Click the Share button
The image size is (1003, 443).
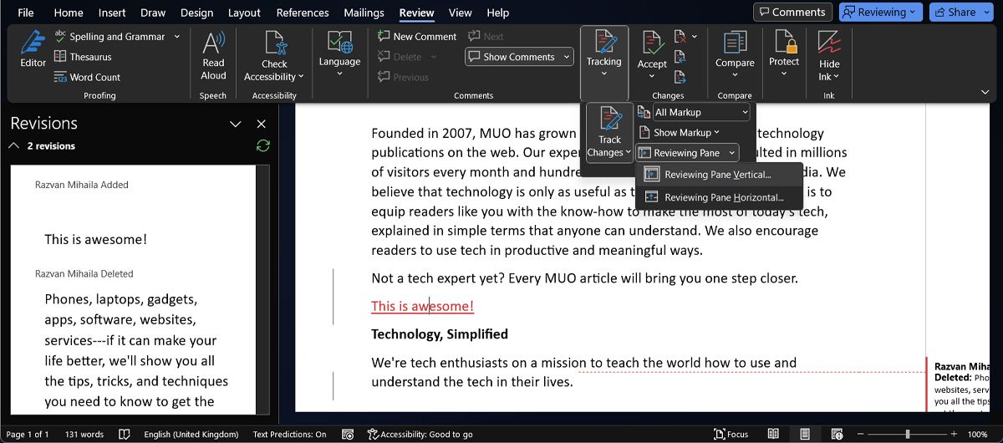(x=961, y=13)
